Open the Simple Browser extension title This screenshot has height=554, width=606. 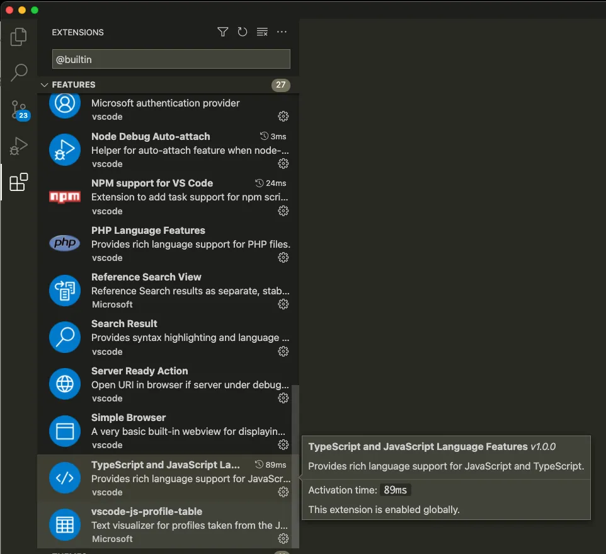coord(129,418)
